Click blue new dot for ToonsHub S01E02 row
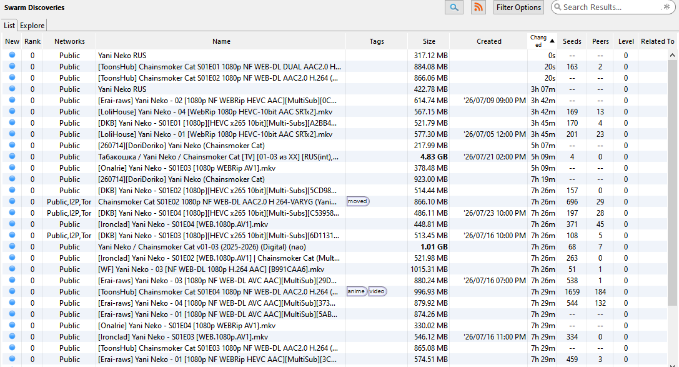This screenshot has width=679, height=367. (x=12, y=78)
